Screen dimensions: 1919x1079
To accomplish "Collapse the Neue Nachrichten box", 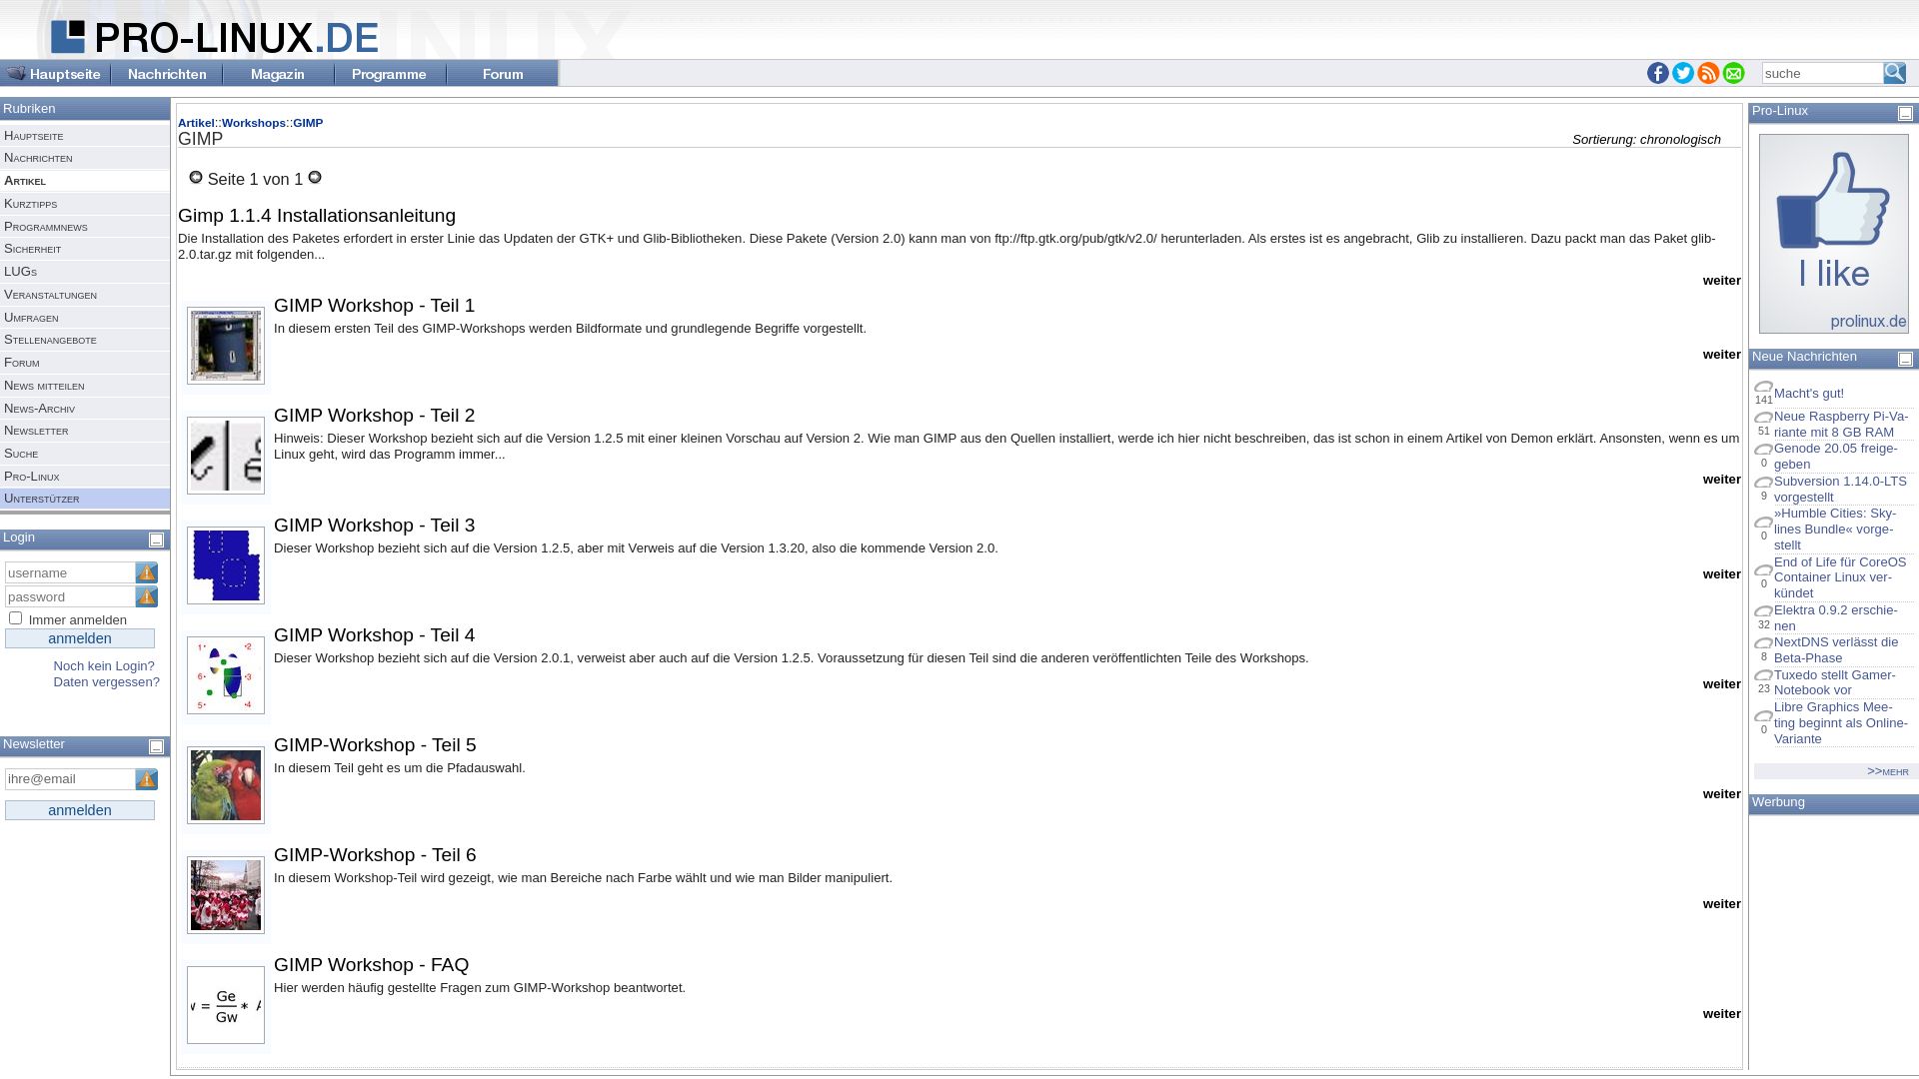I will coord(1906,360).
